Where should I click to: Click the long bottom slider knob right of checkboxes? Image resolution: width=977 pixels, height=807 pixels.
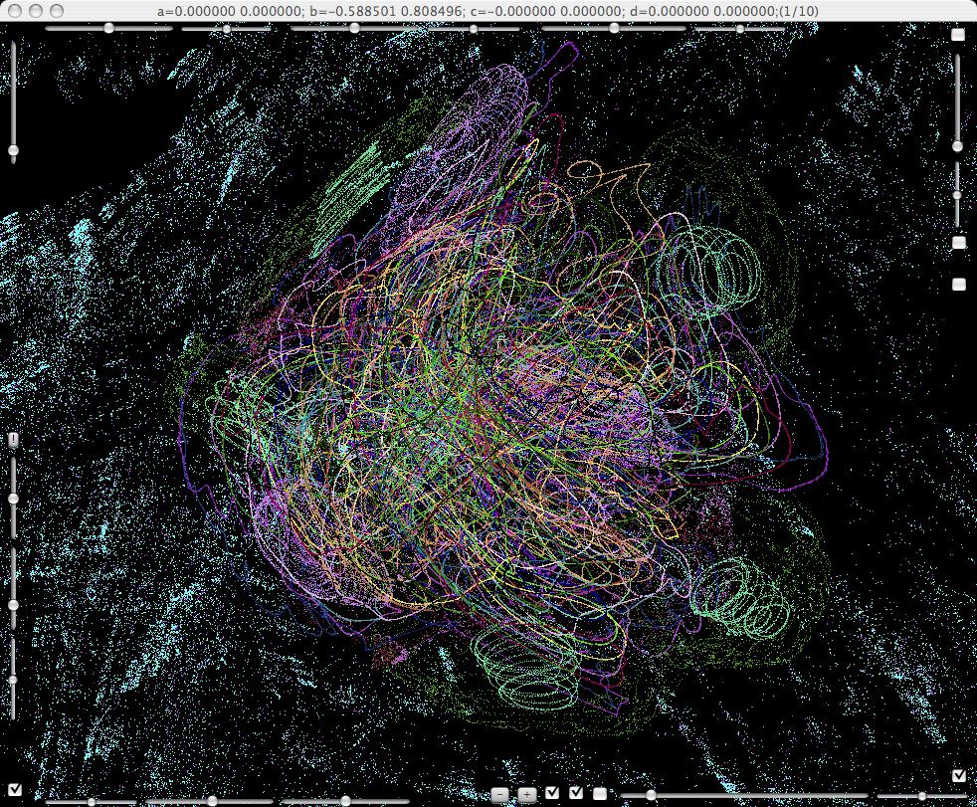pos(651,795)
